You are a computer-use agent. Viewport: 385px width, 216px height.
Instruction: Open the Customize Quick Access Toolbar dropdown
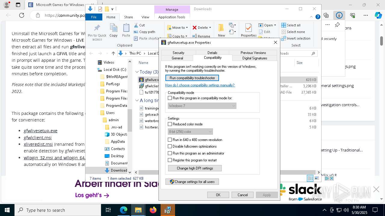tap(112, 9)
